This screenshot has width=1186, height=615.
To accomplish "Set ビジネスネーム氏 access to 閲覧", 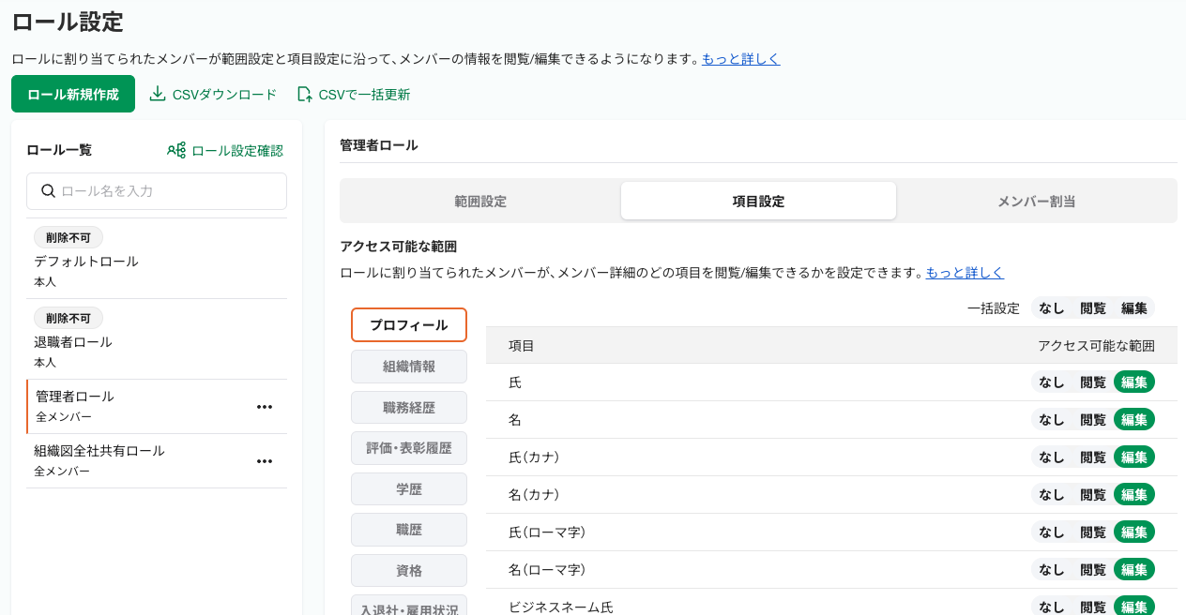I will (x=1093, y=607).
